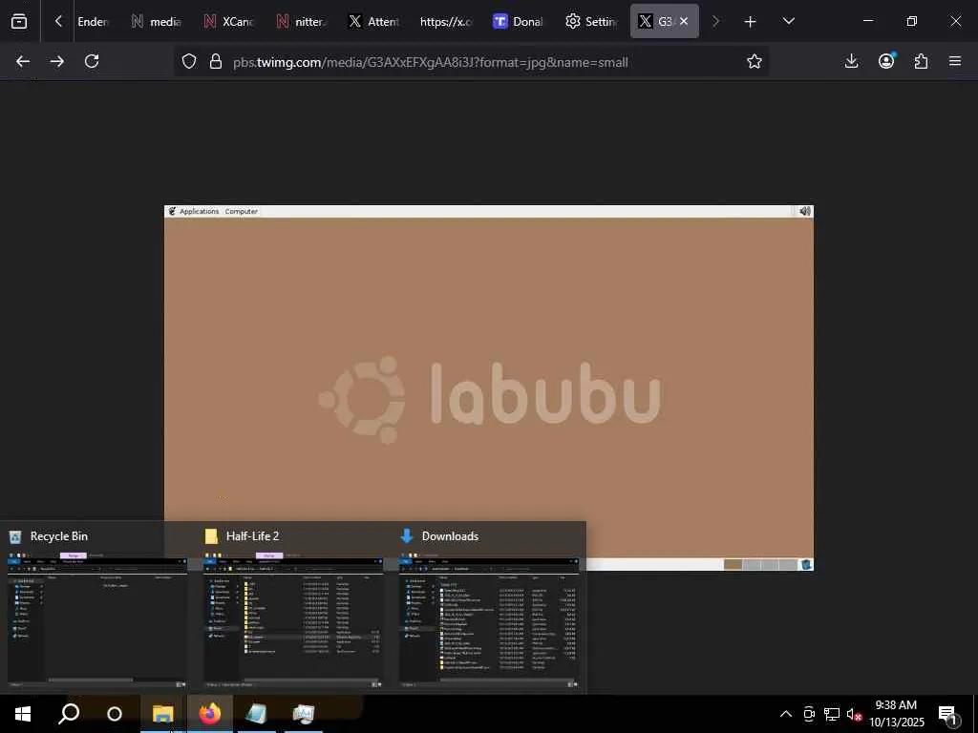
Task: Open a new tab with plus button
Action: [751, 22]
